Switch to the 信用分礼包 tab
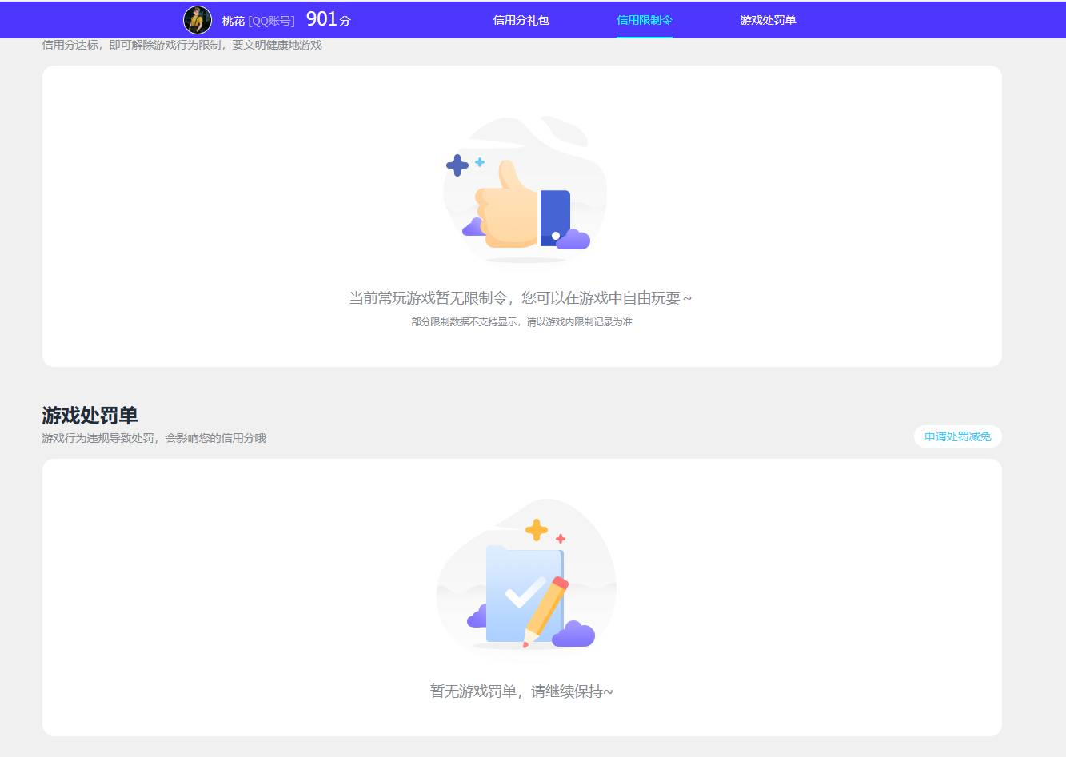 pos(521,19)
